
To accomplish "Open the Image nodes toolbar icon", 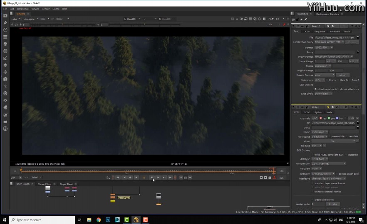I will tap(5, 16).
